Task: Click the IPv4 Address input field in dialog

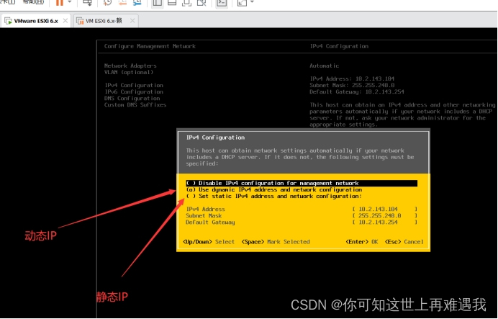Action: 384,209
